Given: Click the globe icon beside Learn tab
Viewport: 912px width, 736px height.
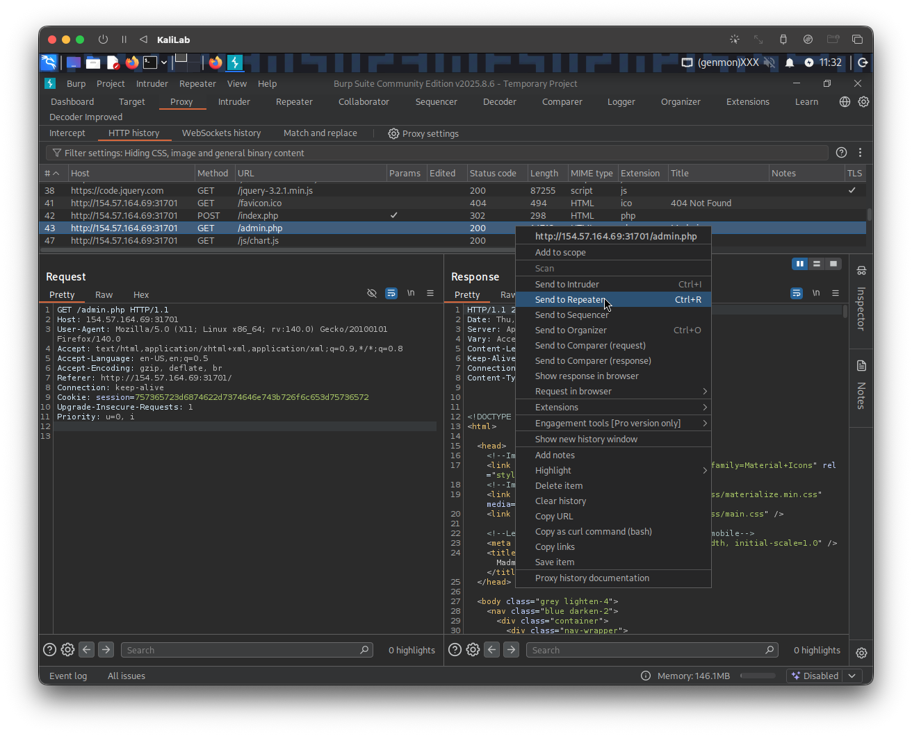Looking at the screenshot, I should coord(845,101).
